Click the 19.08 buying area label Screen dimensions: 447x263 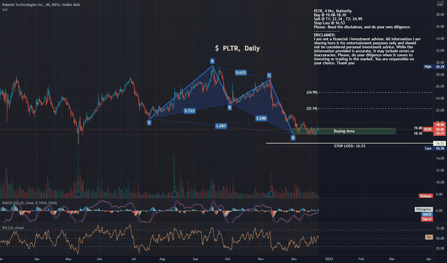[418, 128]
